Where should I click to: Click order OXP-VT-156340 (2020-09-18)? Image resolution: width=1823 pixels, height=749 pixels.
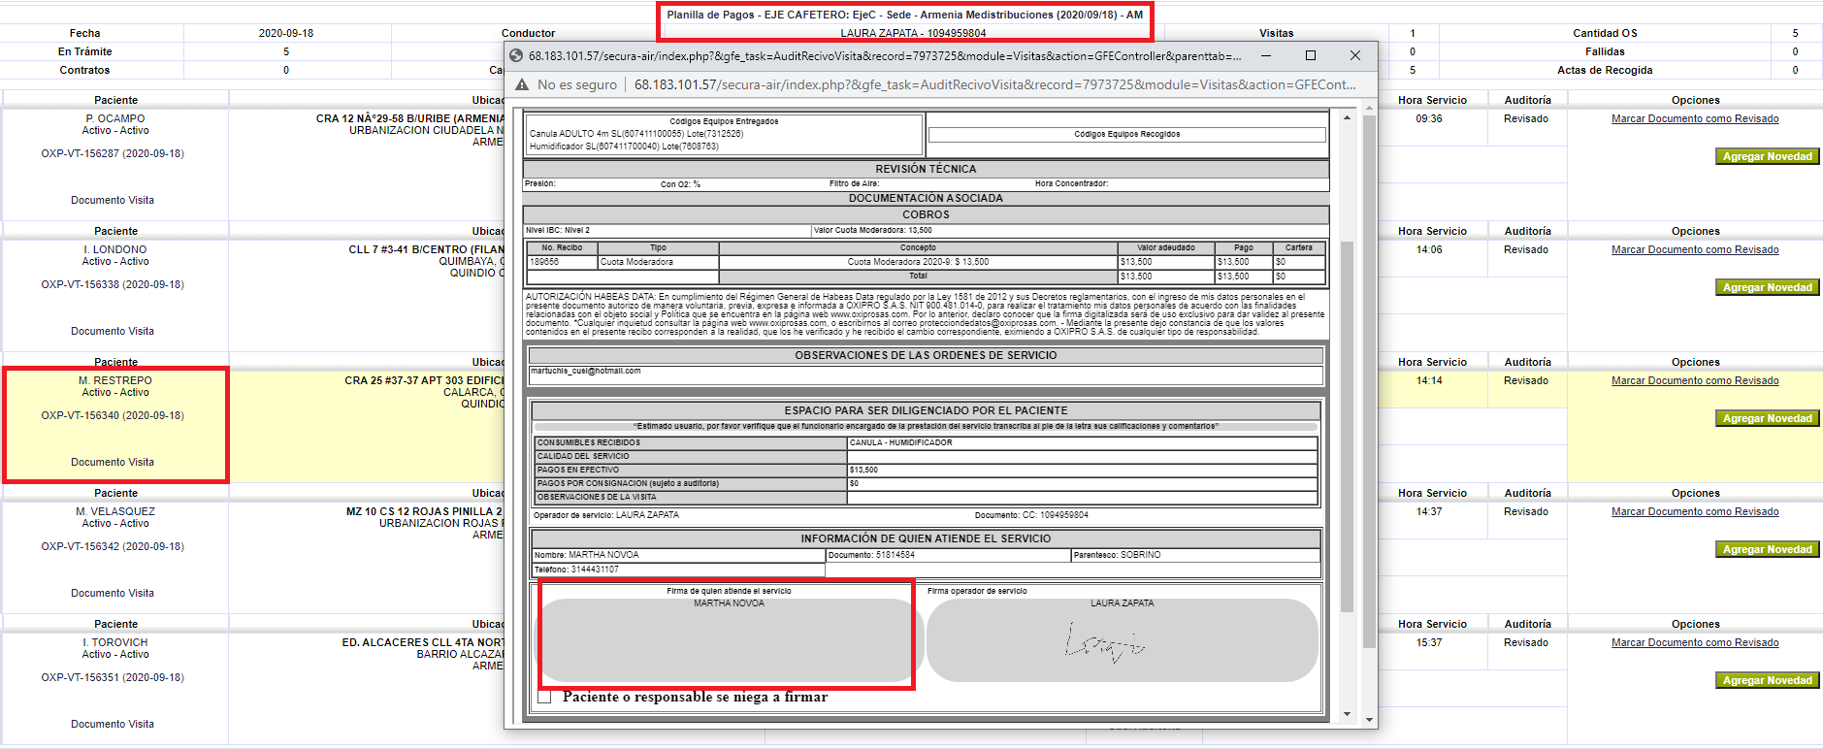click(113, 415)
